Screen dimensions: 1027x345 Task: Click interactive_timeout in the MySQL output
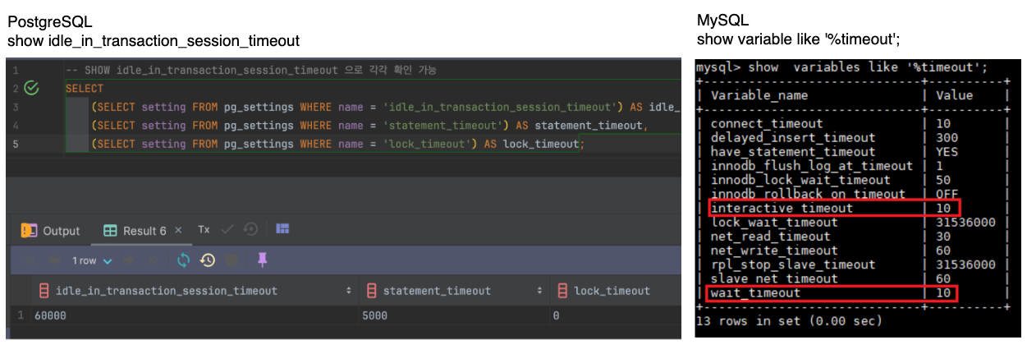[x=782, y=208]
